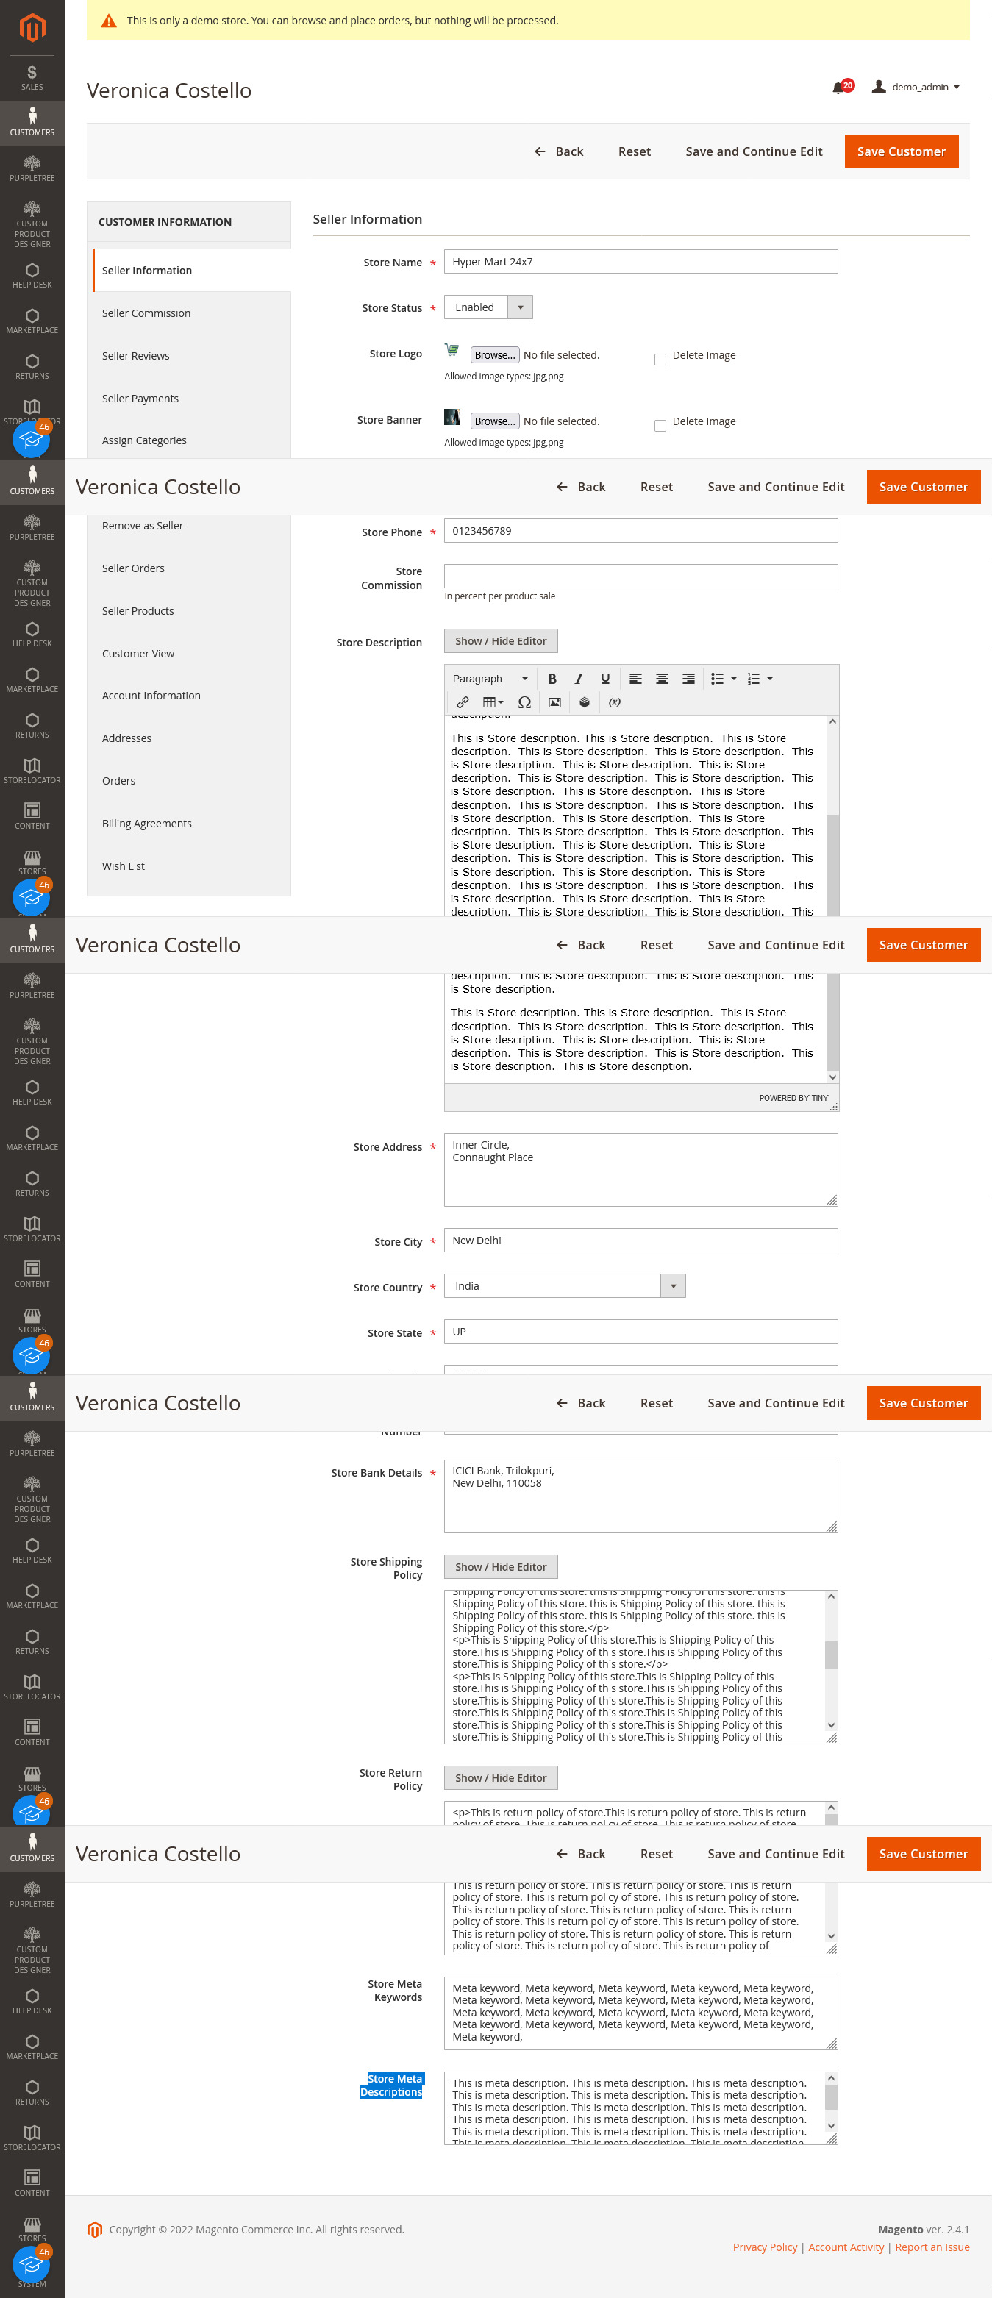The width and height of the screenshot is (992, 2298).
Task: Open the Seller Commission tab
Action: [190, 313]
